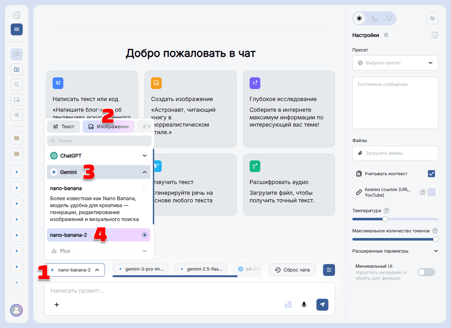Click the Сброс чата button
Viewport: 451px width, 328px height.
[292, 270]
